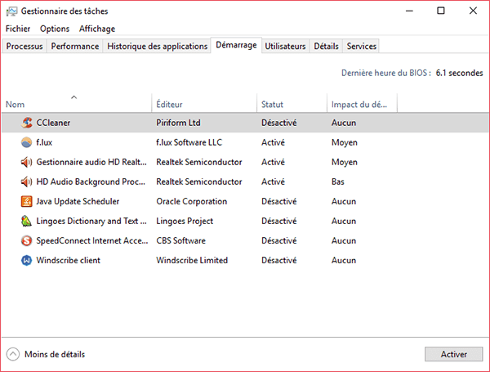Click the Windscribe Limited publisher cell
The width and height of the screenshot is (490, 372).
(192, 260)
